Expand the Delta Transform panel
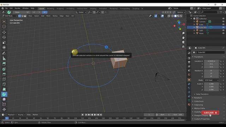Screen dimensions: 226x127 point(202,94)
